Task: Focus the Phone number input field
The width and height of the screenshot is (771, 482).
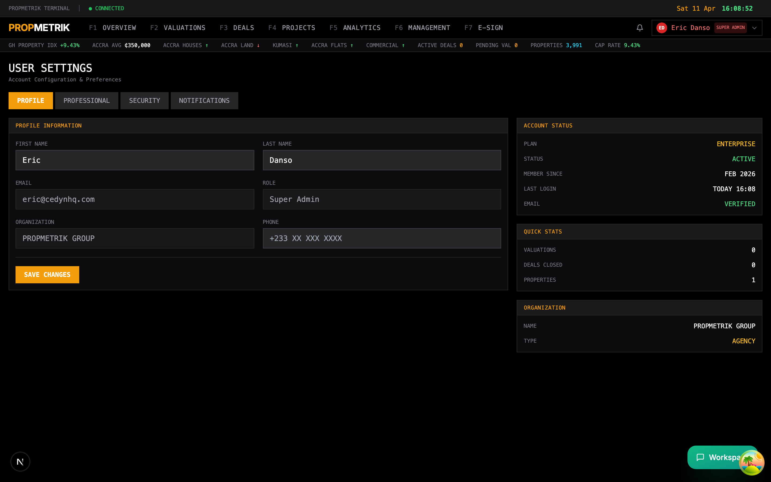Action: pyautogui.click(x=382, y=238)
